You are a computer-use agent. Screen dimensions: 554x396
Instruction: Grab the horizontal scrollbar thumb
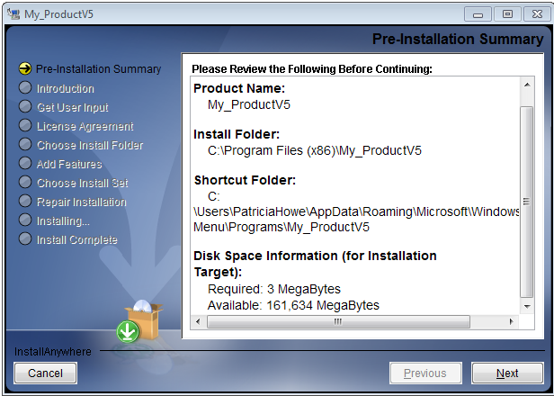[336, 321]
